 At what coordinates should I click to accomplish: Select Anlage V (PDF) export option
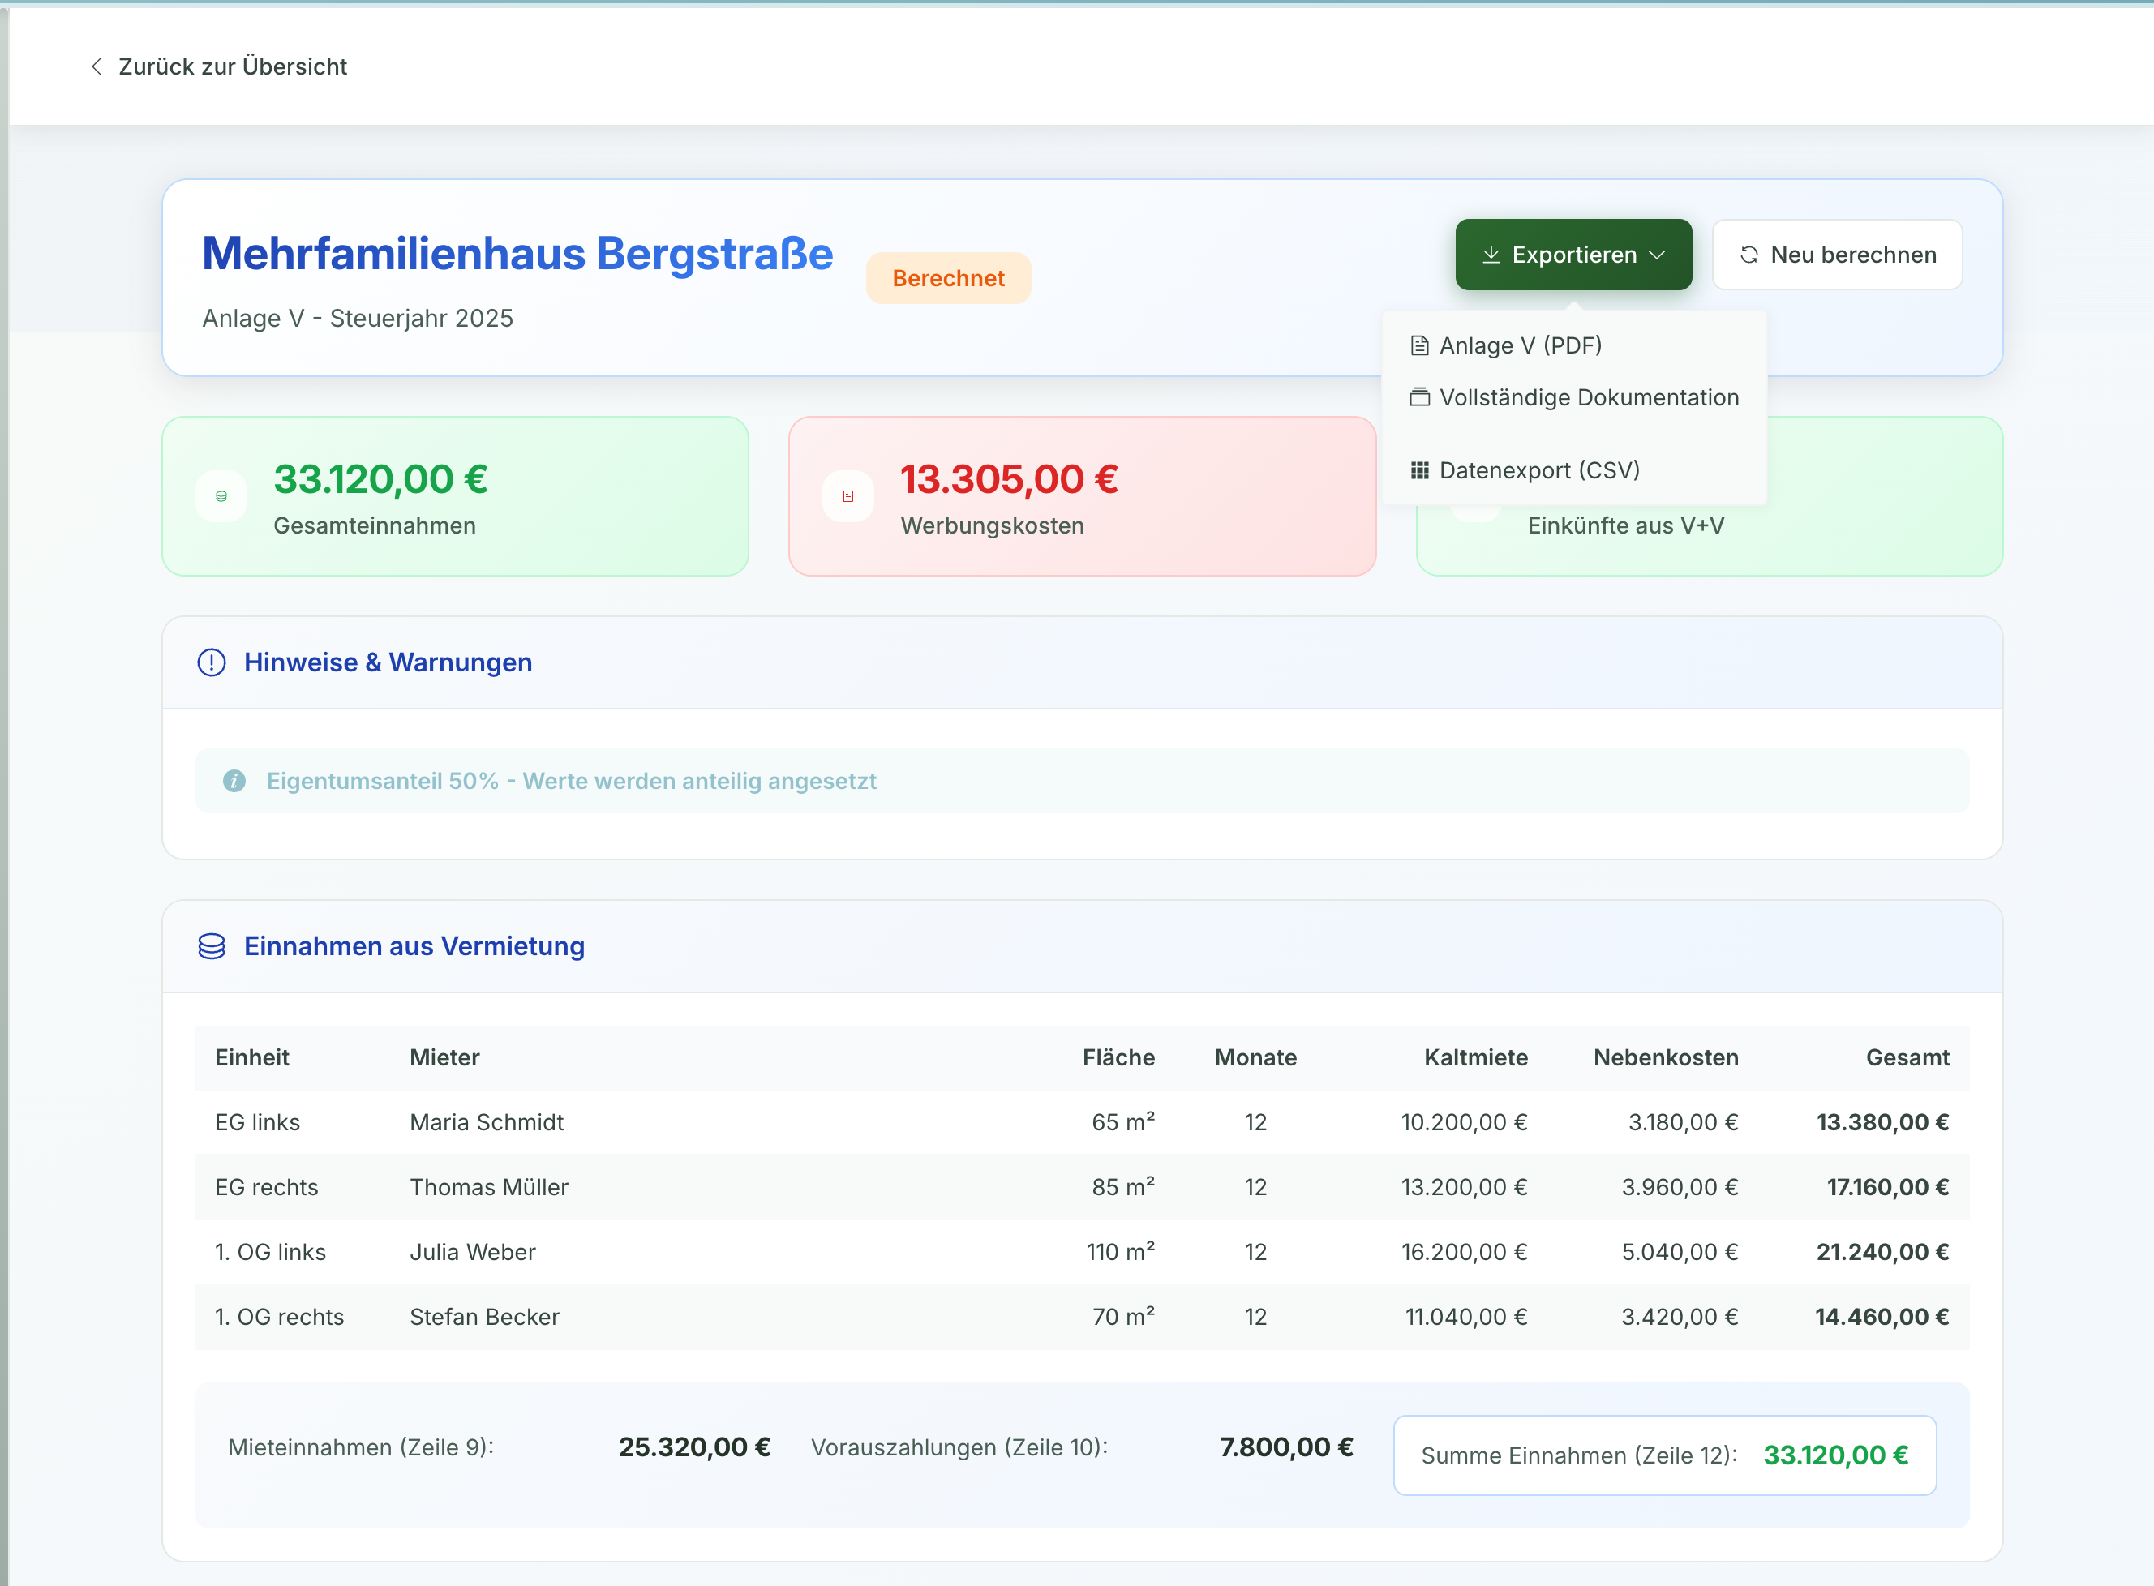click(x=1520, y=345)
